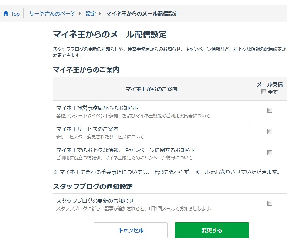Image resolution: width=287 pixels, height=239 pixels.
Task: Enable mail for マイネ王運営事務局からのお知らせ
Action: [270, 110]
